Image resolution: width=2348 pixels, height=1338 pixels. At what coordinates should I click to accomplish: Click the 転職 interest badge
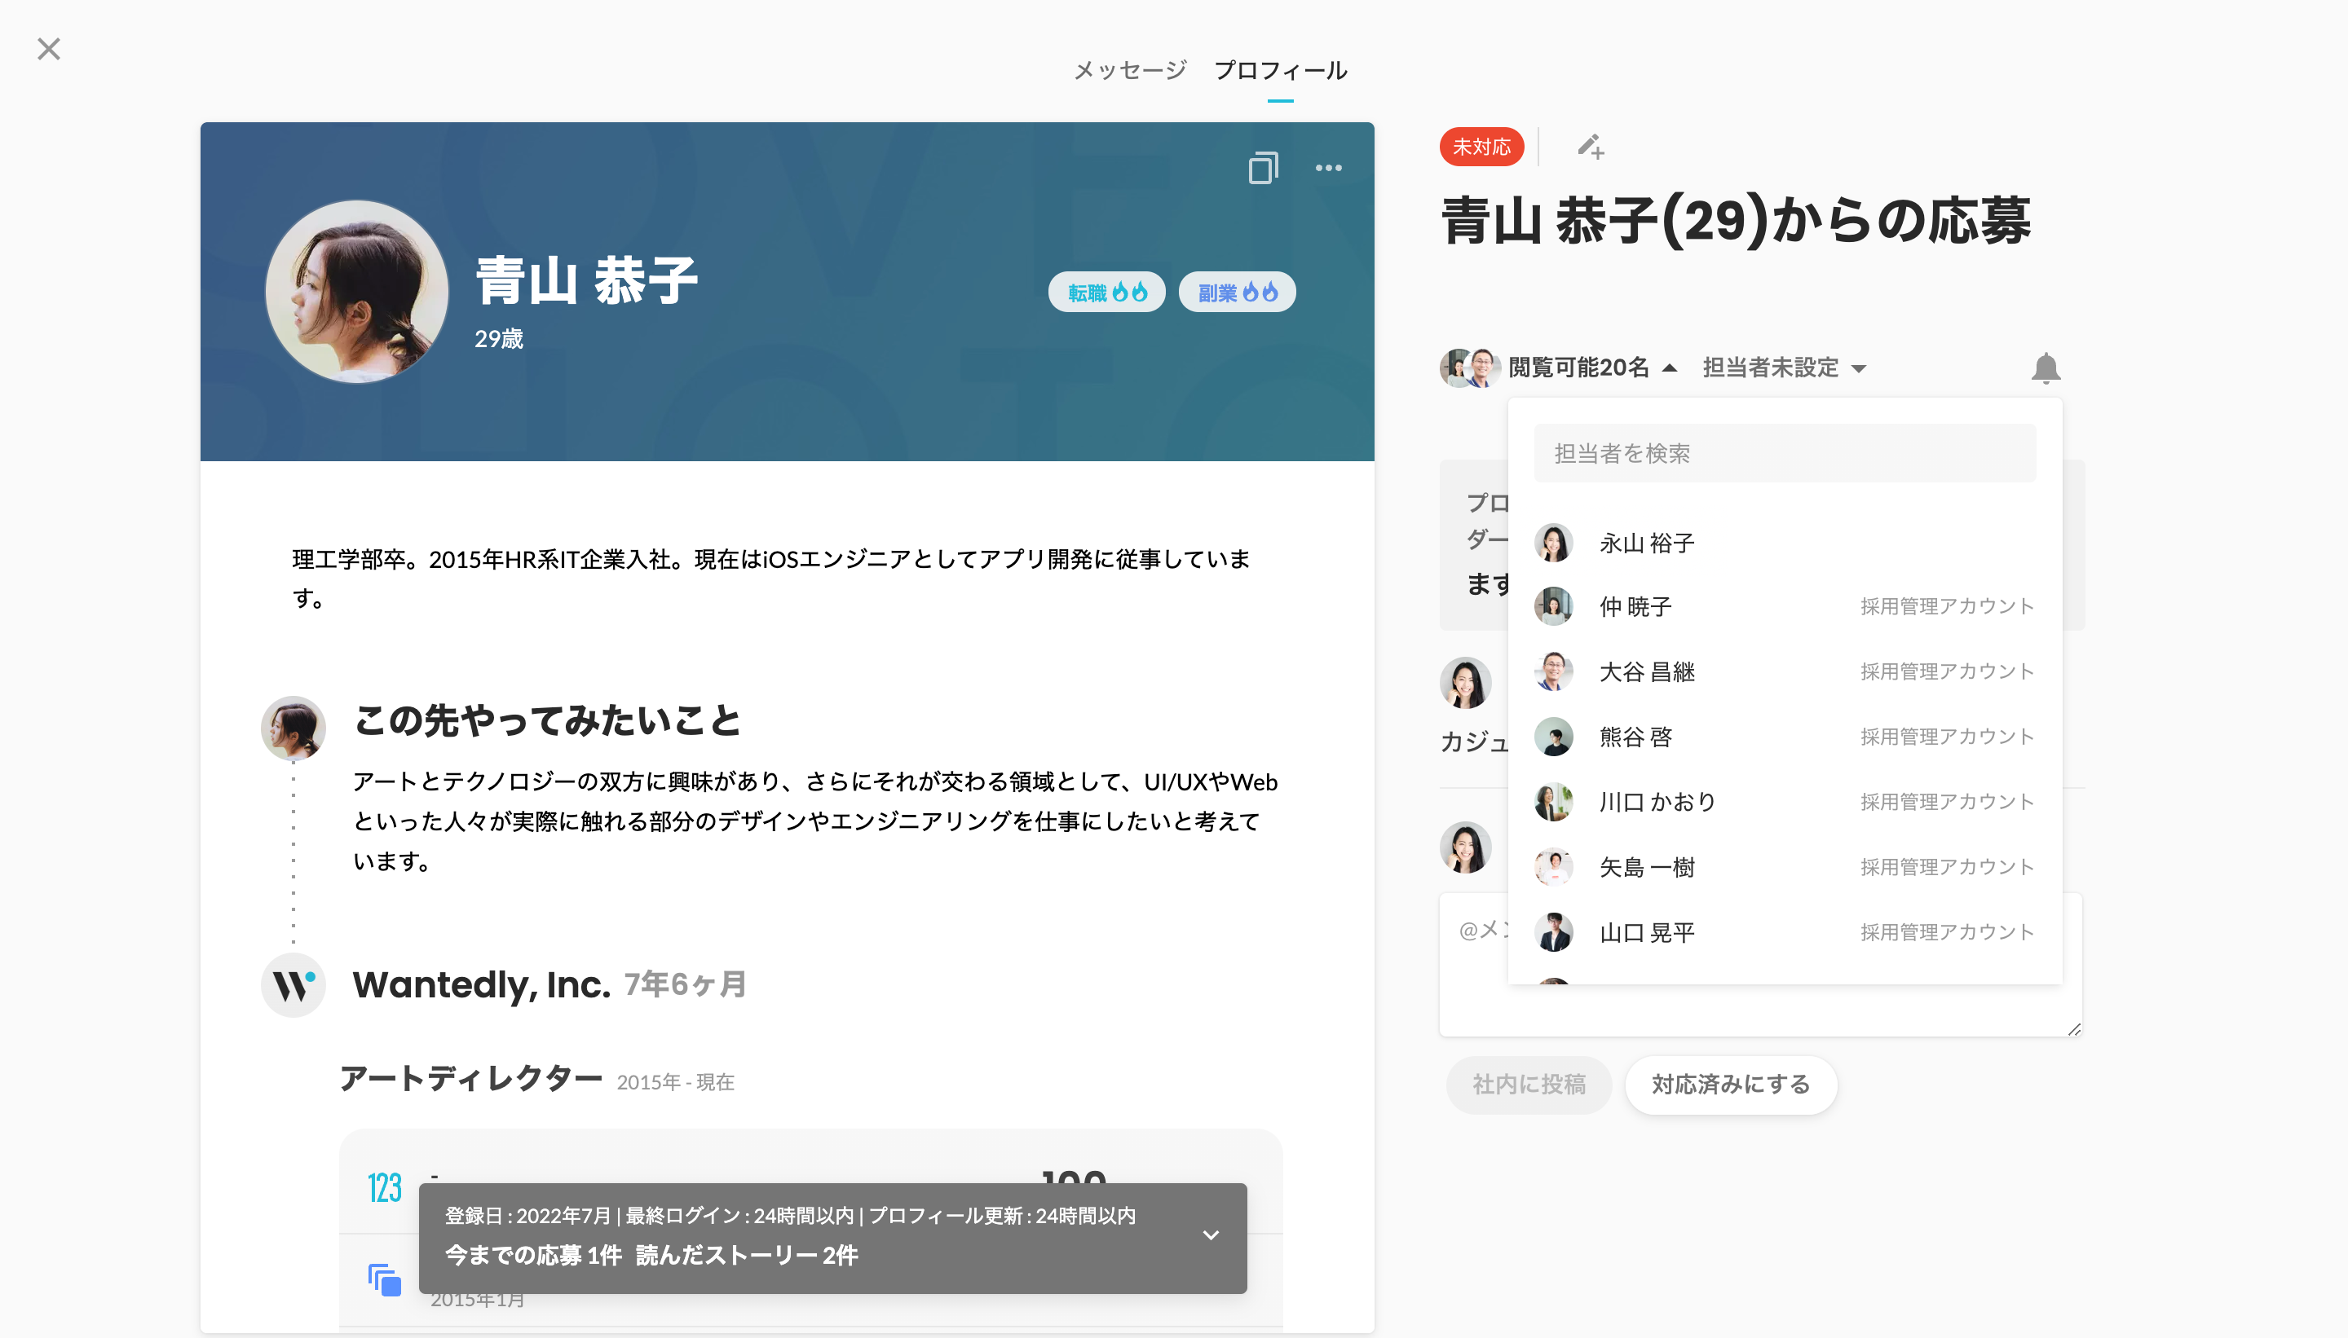1107,293
